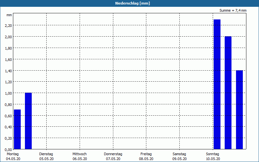Image resolution: width=259 pixels, height=162 pixels.
Task: Click the mm unit label on y-axis
Action: pyautogui.click(x=9, y=15)
